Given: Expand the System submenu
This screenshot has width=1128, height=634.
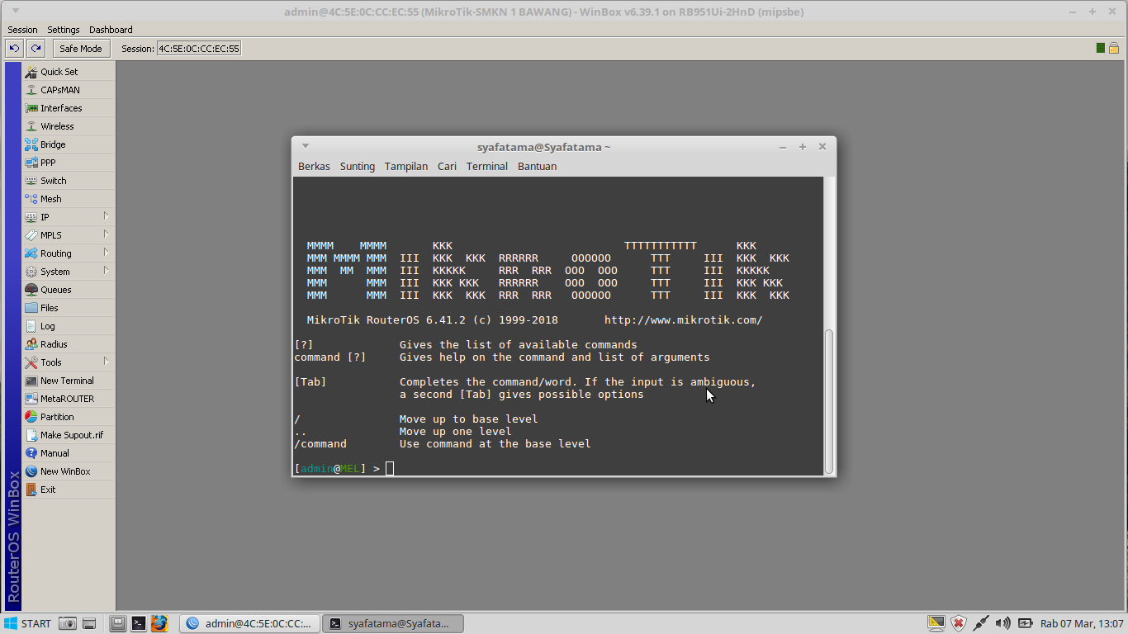Looking at the screenshot, I should coord(69,272).
